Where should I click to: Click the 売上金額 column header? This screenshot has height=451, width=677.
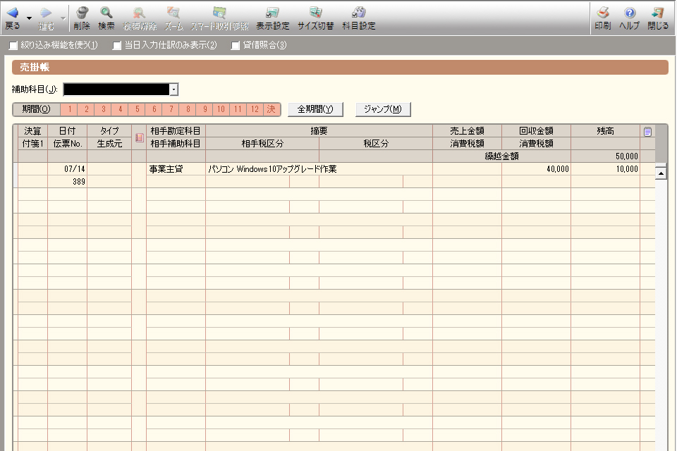pyautogui.click(x=467, y=131)
